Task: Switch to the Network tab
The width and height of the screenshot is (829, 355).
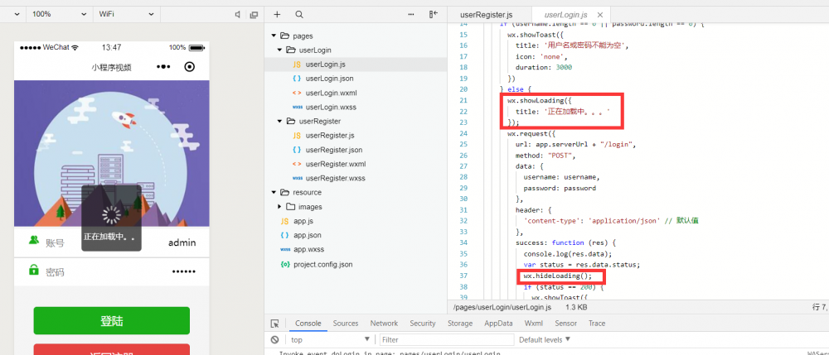Action: tap(384, 324)
